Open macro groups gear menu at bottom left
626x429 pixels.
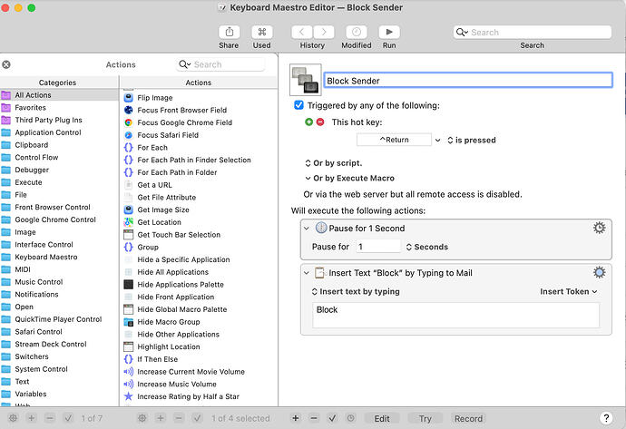click(14, 418)
